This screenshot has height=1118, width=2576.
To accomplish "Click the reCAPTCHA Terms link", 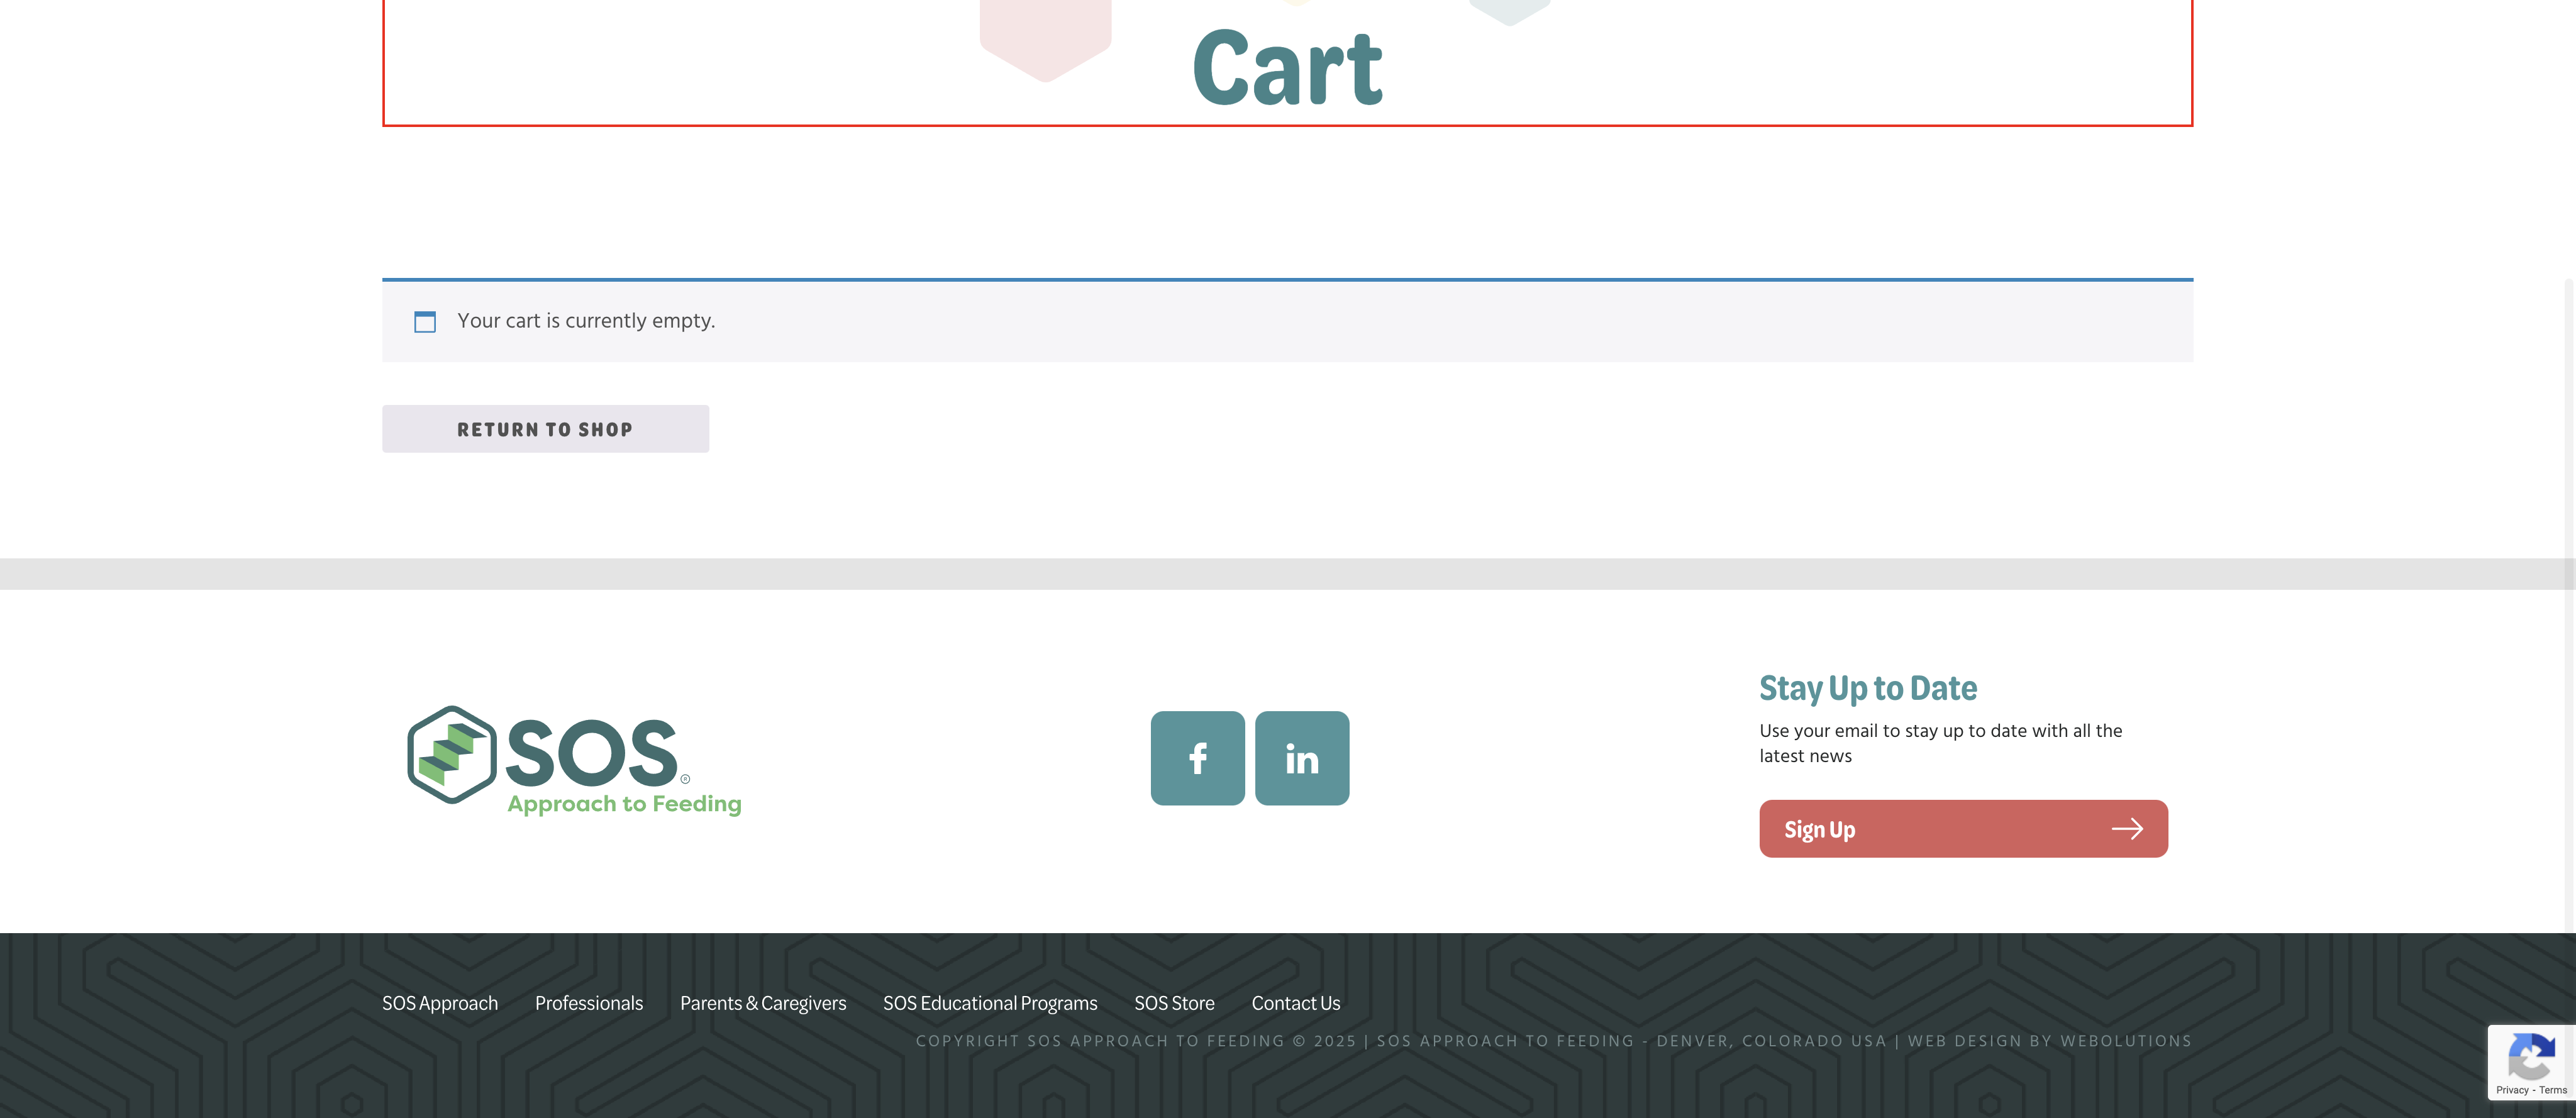I will 2553,1090.
